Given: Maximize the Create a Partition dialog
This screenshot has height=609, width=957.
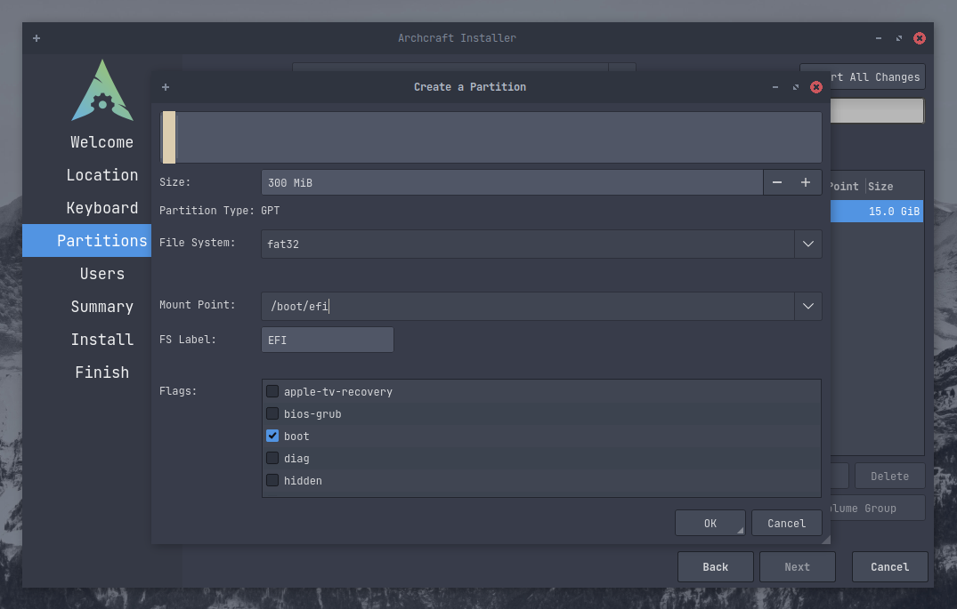Looking at the screenshot, I should [x=796, y=87].
